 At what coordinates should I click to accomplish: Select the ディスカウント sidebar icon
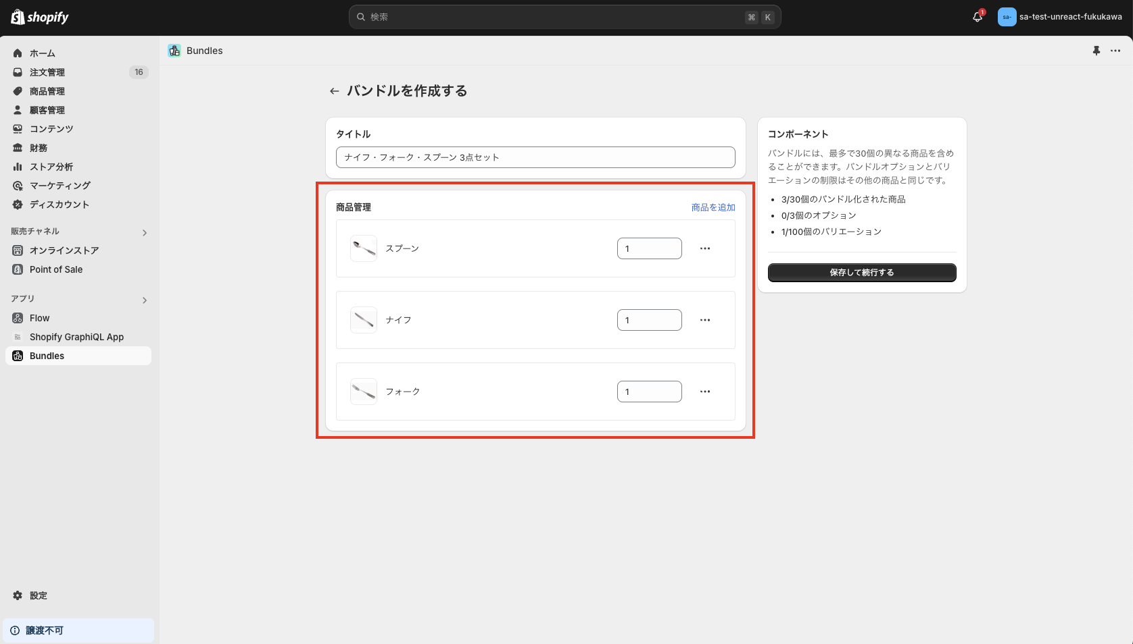(17, 205)
